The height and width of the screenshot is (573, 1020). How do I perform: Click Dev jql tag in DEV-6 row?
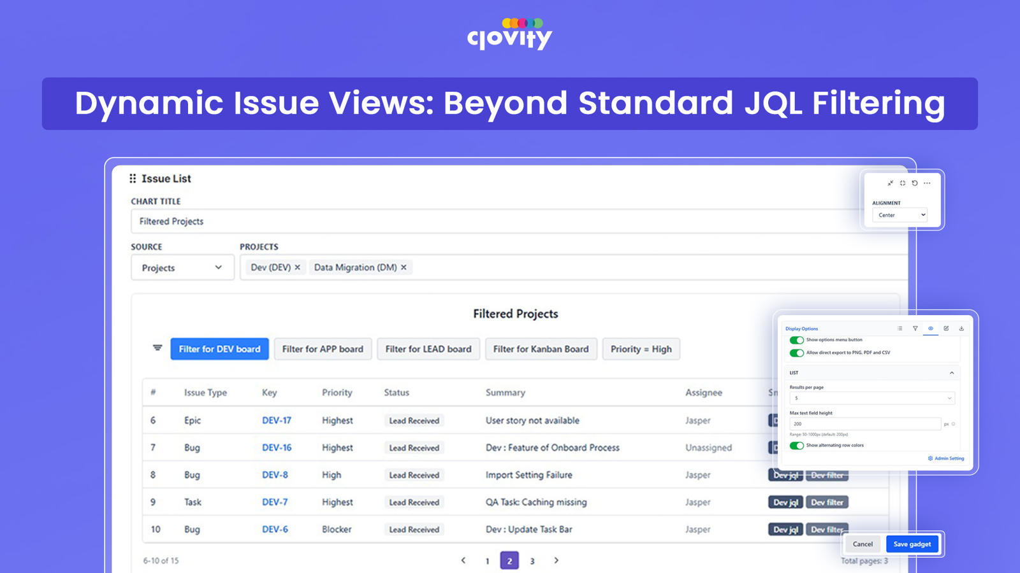[x=785, y=530]
